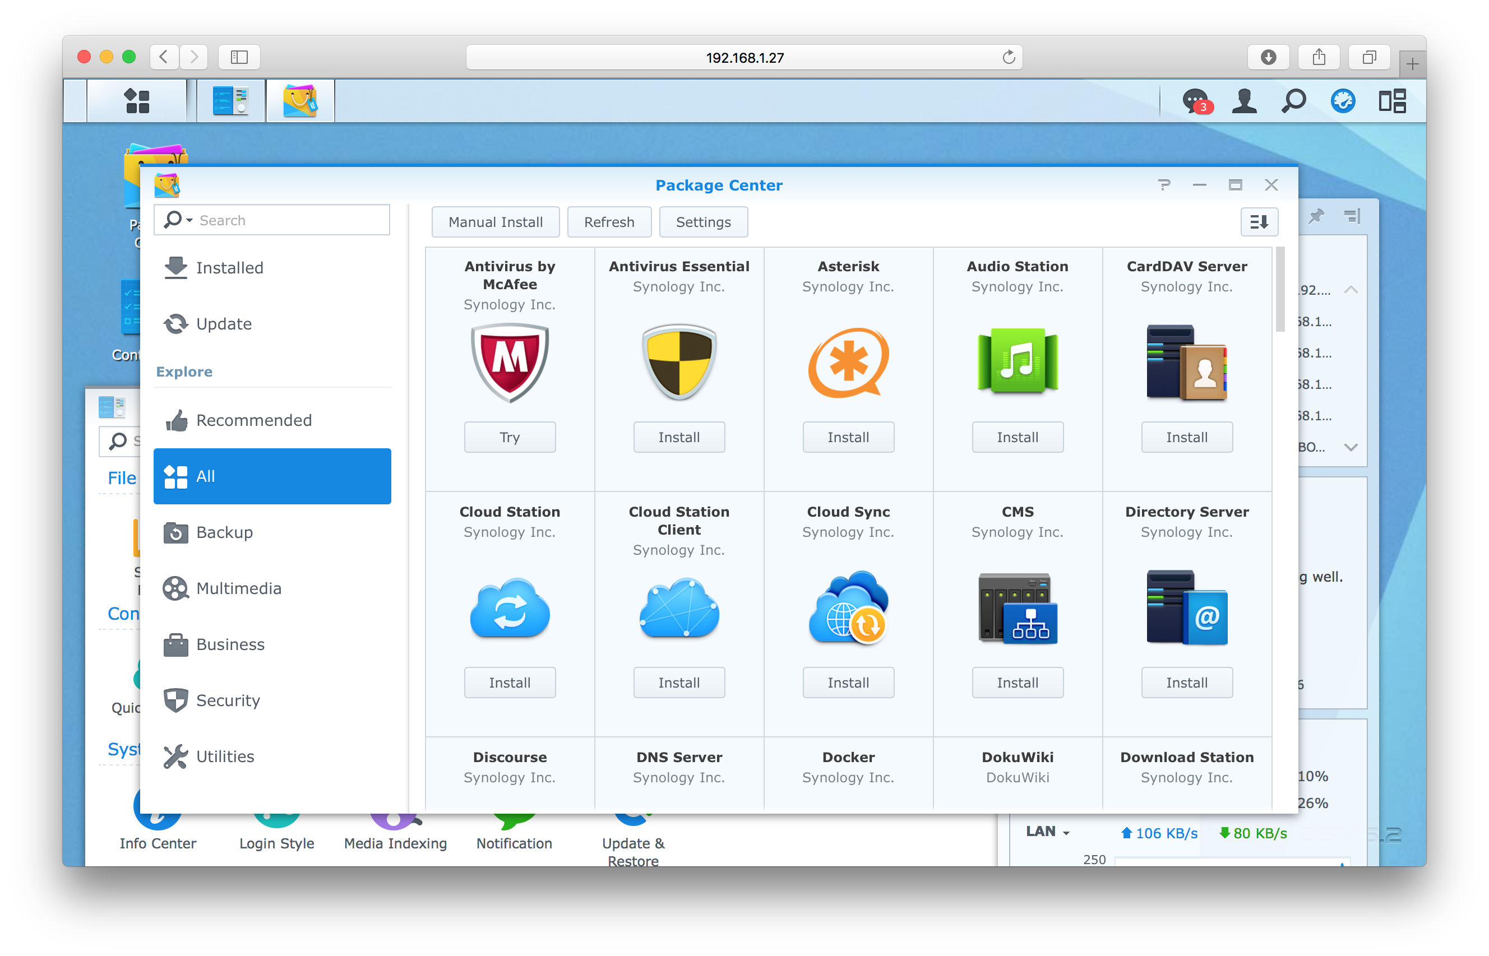Open the user account options icon
Viewport: 1489px width, 956px height.
(x=1244, y=100)
